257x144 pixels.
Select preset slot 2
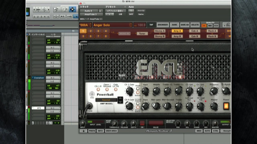point(91,31)
